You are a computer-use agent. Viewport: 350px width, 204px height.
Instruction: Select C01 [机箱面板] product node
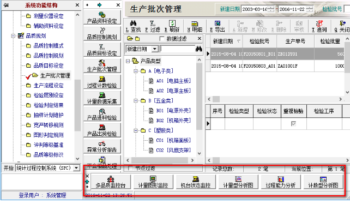click(173, 140)
